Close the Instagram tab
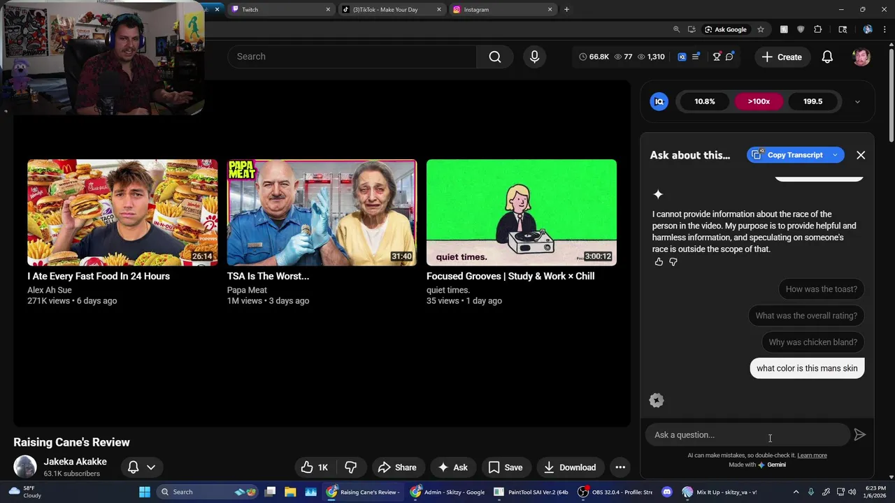Screen dimensions: 895x503 pos(550,10)
